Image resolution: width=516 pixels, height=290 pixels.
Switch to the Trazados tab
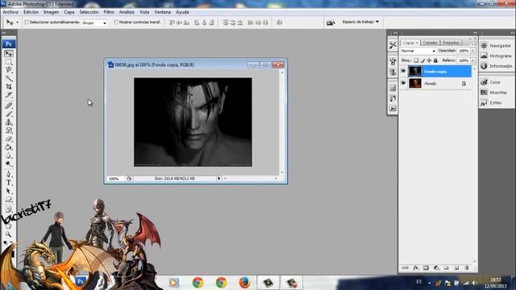coord(451,43)
